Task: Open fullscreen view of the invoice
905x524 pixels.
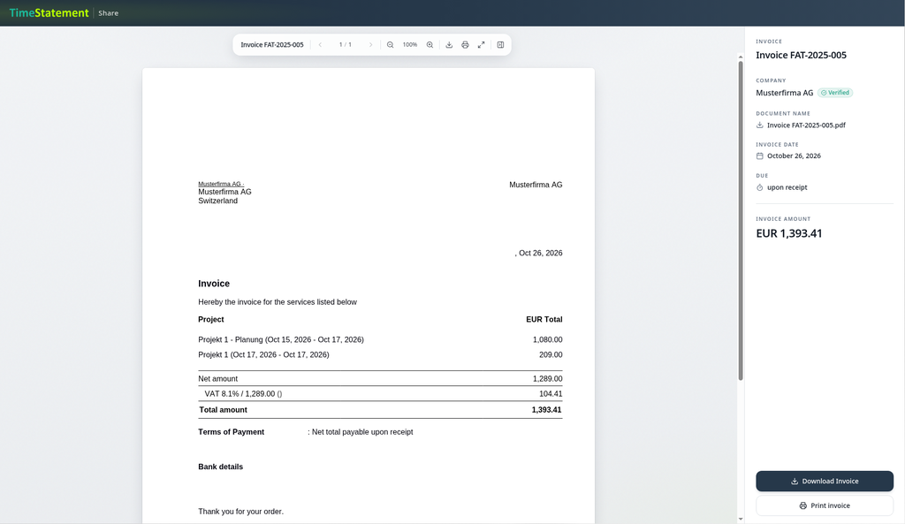Action: coord(481,44)
